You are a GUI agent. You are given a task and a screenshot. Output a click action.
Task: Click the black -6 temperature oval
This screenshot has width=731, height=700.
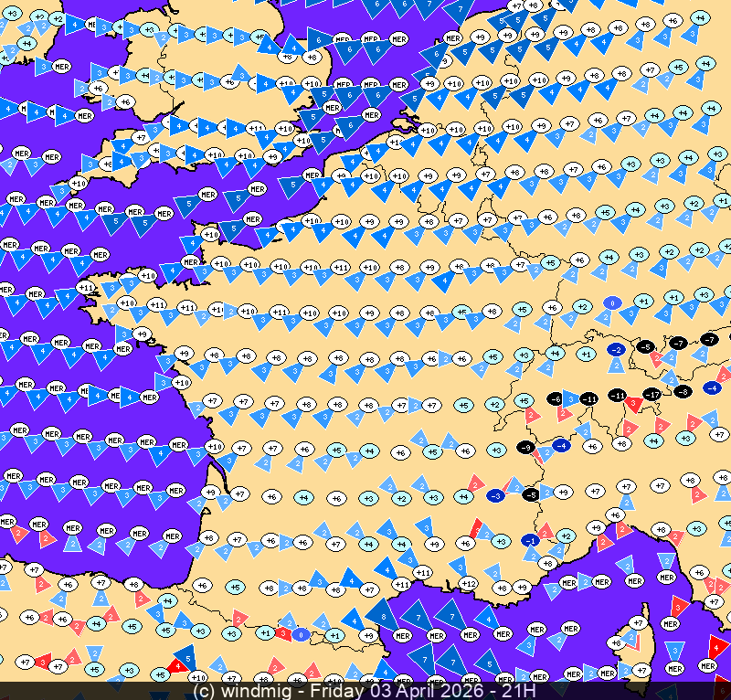click(x=554, y=399)
